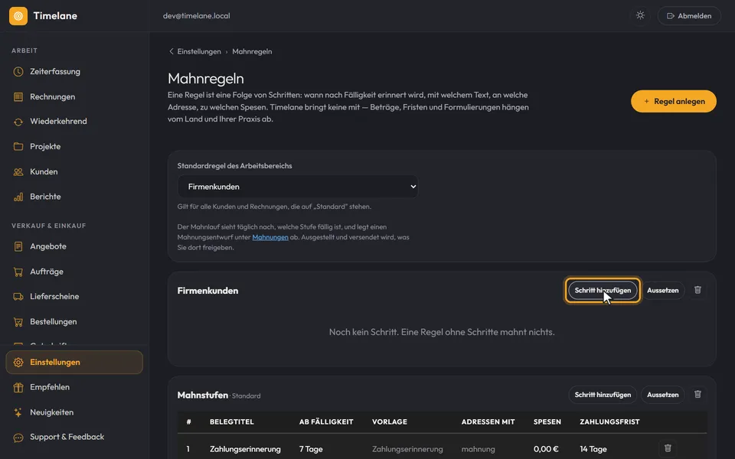
Task: Click the Bestellungen cart icon
Action: (x=18, y=322)
